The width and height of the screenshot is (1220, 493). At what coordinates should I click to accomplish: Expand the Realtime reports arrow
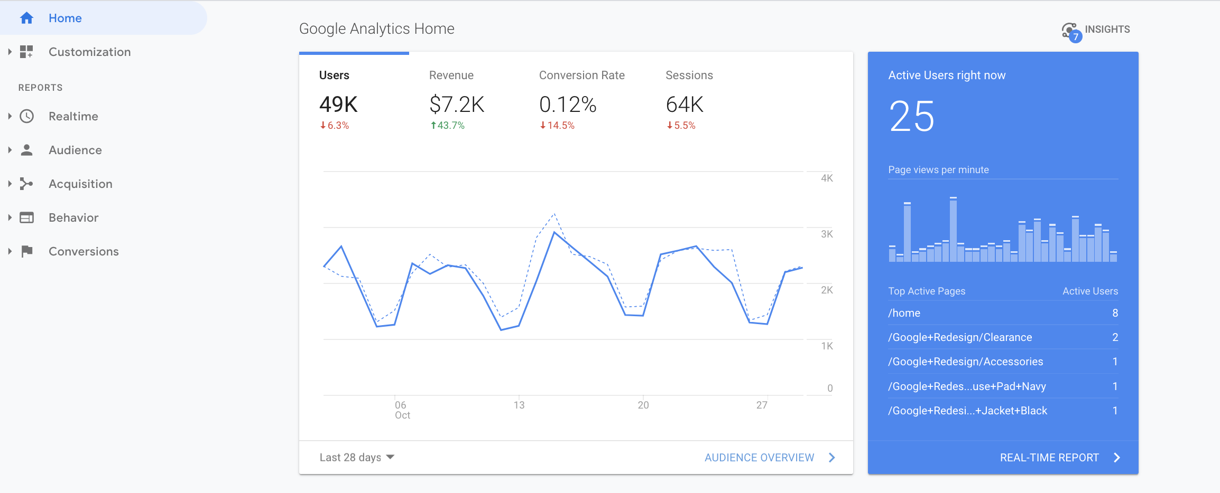(10, 116)
